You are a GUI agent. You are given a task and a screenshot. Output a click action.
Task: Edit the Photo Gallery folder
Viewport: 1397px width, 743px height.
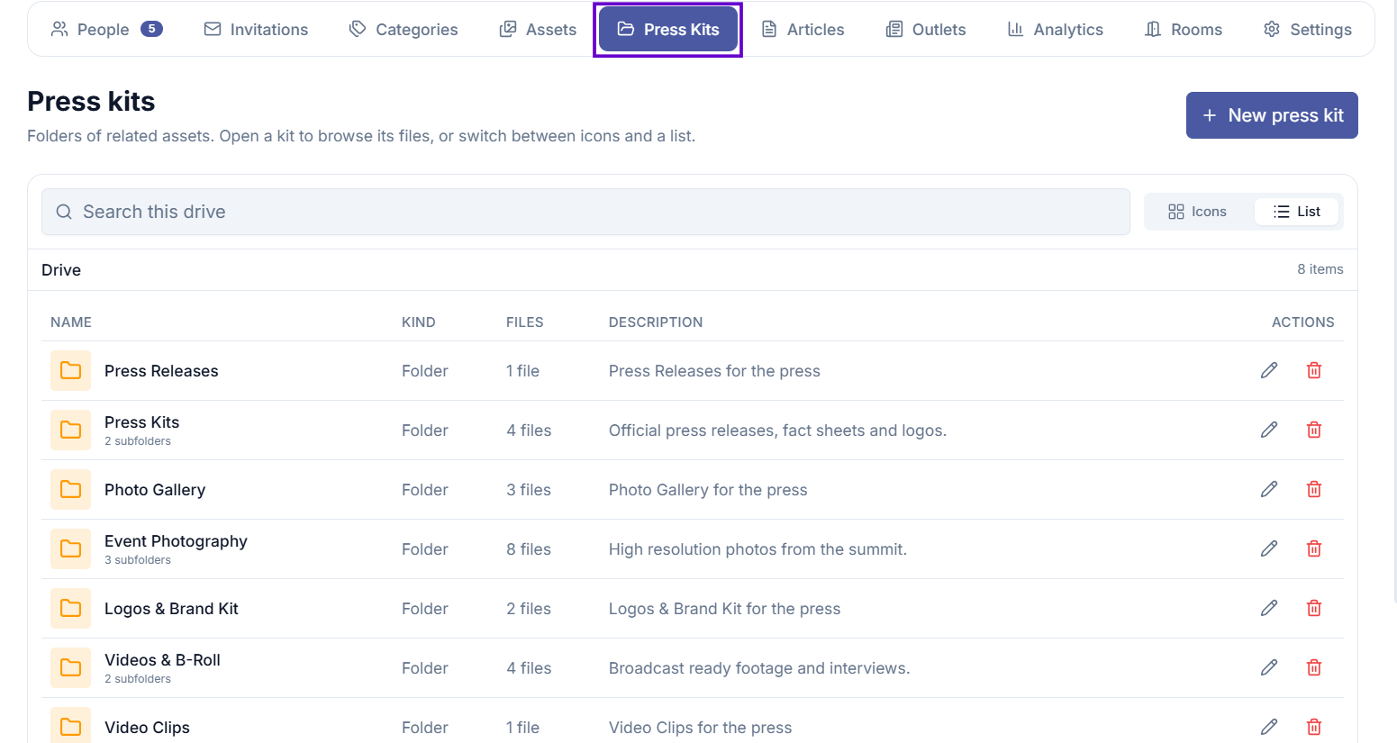1269,489
